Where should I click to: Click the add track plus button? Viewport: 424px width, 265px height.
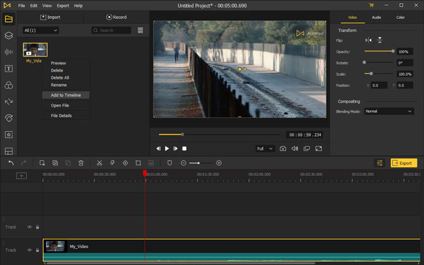(22, 176)
